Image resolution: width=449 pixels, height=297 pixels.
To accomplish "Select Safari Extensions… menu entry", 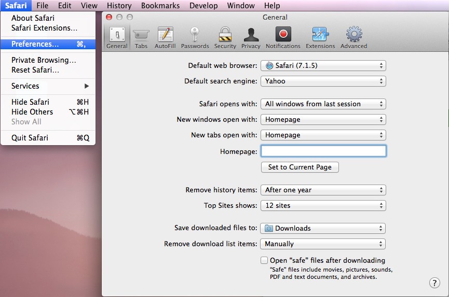I will pos(48,28).
